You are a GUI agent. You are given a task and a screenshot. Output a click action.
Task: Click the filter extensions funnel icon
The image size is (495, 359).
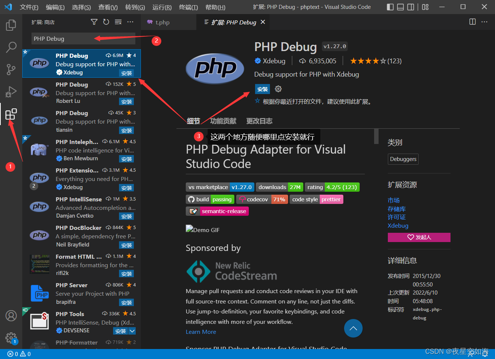[94, 22]
